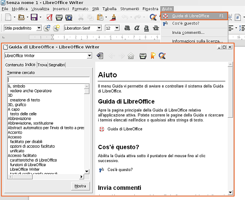The image size is (245, 200).
Task: Click the Copy icon in toolbar
Action: point(90,17)
